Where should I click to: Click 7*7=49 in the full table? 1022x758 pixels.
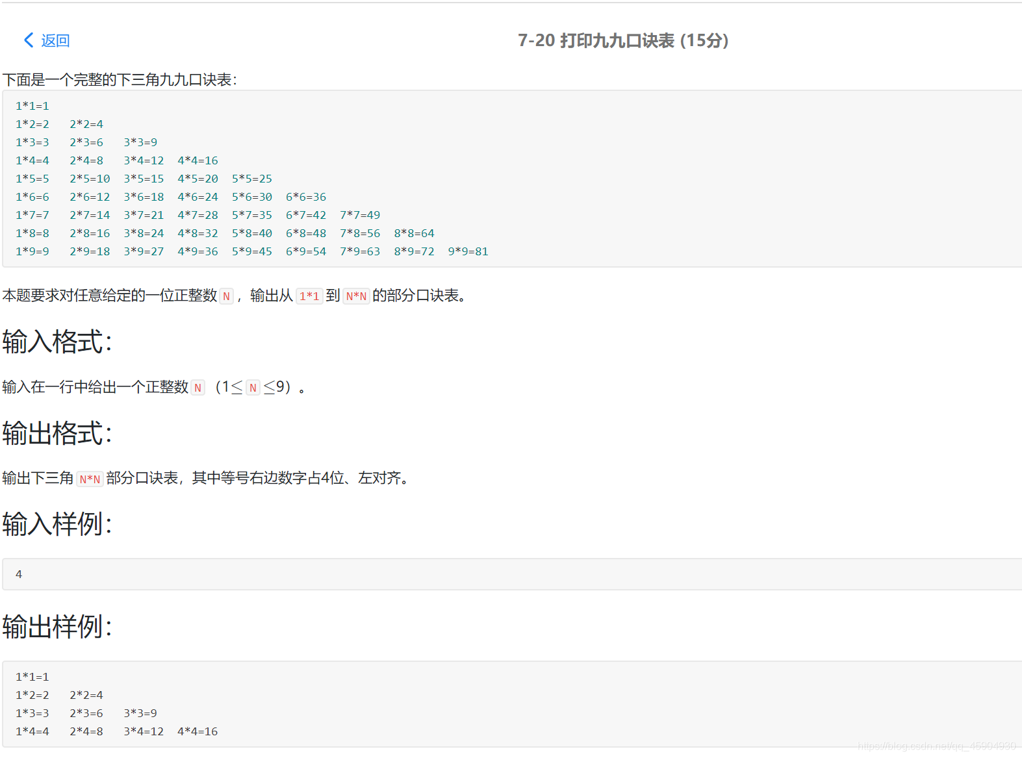[x=360, y=215]
